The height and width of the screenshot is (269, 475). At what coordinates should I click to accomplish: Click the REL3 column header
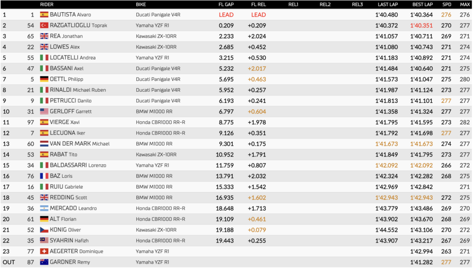click(357, 4)
